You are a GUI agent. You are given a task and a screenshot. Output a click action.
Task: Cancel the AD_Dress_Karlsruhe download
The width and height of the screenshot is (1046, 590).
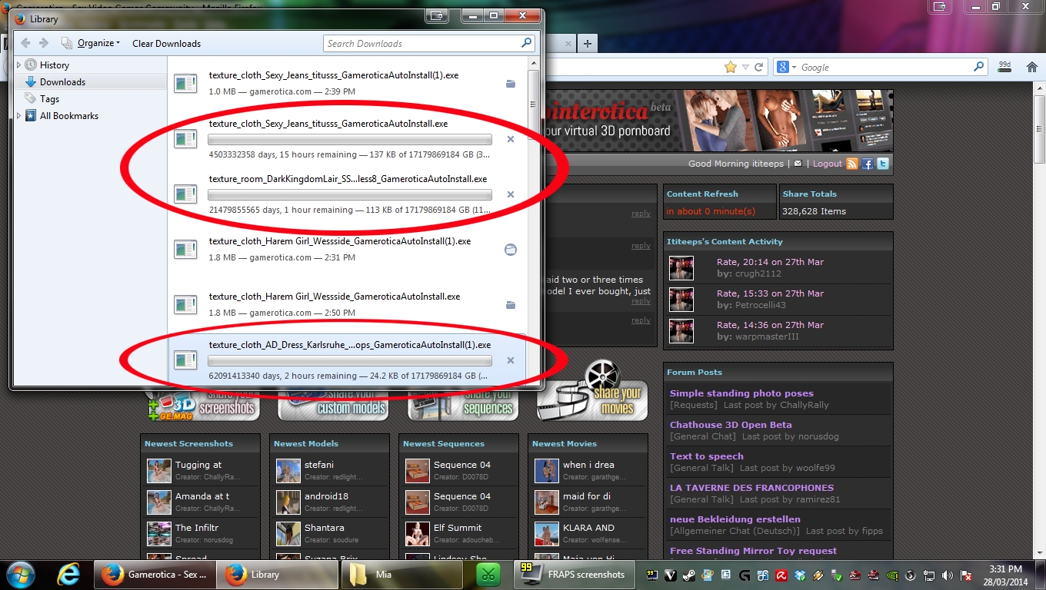pyautogui.click(x=511, y=360)
